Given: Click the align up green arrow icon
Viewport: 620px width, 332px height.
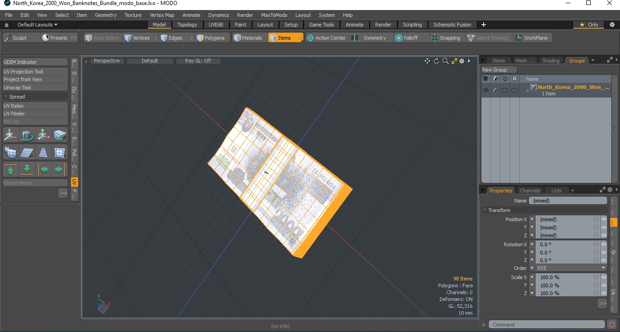Looking at the screenshot, I should [x=10, y=170].
